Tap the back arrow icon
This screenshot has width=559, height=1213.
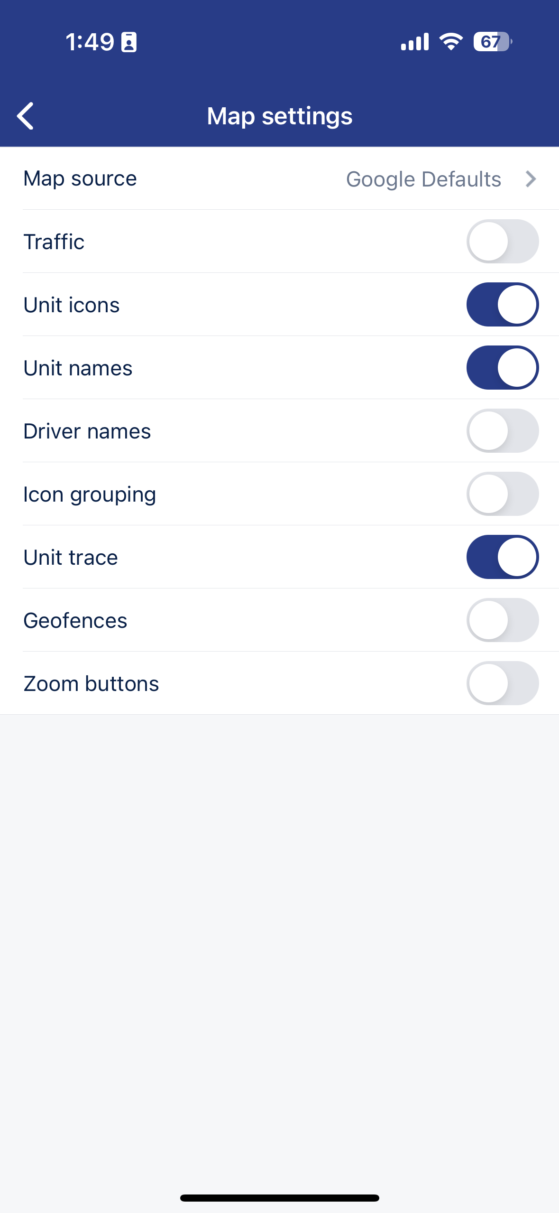26,116
